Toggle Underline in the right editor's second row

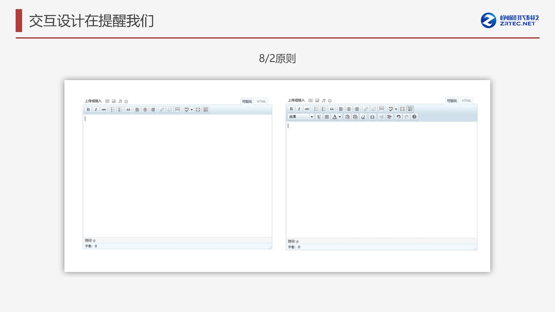pyautogui.click(x=319, y=117)
